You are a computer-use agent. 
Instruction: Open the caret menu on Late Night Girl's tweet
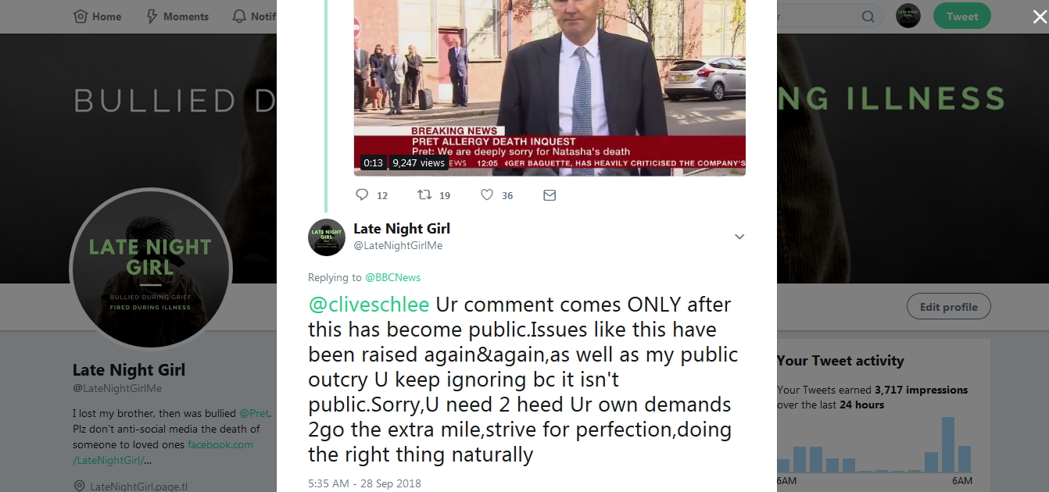(739, 237)
